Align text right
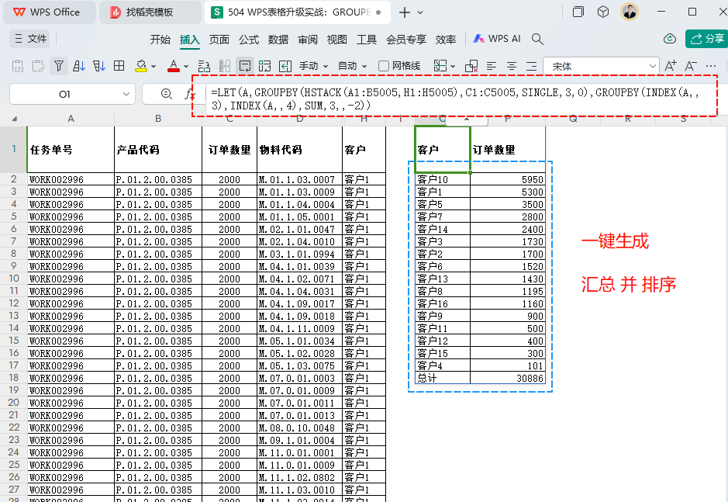728x502 pixels. tap(532, 66)
